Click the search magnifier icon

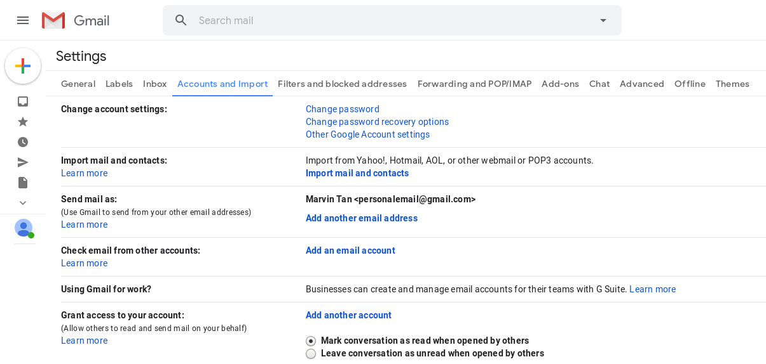(x=181, y=20)
